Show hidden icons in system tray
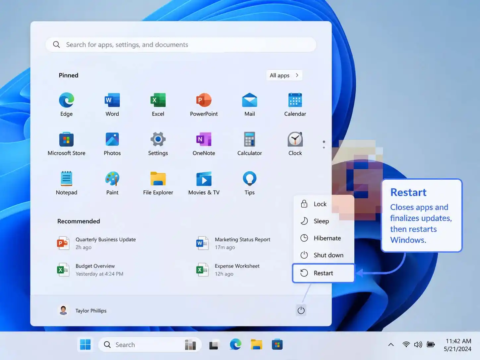480x360 pixels. click(391, 345)
